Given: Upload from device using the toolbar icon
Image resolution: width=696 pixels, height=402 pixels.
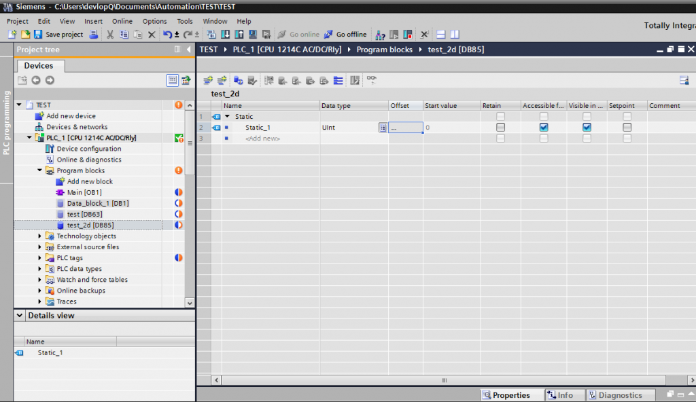Looking at the screenshot, I should (x=239, y=34).
